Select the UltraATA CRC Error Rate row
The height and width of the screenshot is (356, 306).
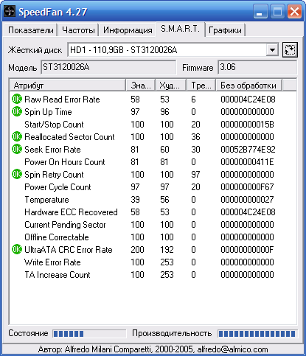(x=153, y=250)
